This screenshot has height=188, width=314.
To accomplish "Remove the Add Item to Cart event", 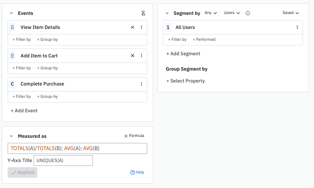I will point(132,56).
